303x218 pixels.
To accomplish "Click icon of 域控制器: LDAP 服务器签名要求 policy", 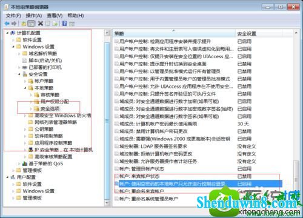I will [116, 146].
